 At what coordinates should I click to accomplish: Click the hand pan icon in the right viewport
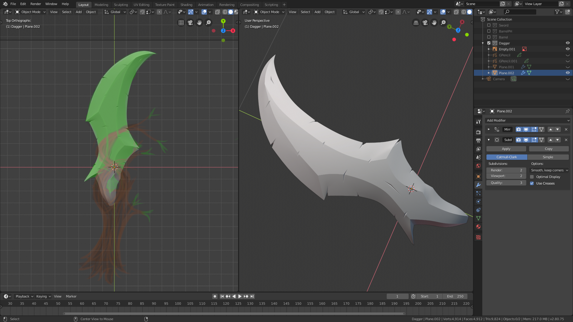[434, 23]
